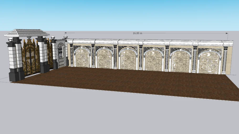Select the globe lamp at wall's left corner
239x134 pixels.
tap(65, 37)
